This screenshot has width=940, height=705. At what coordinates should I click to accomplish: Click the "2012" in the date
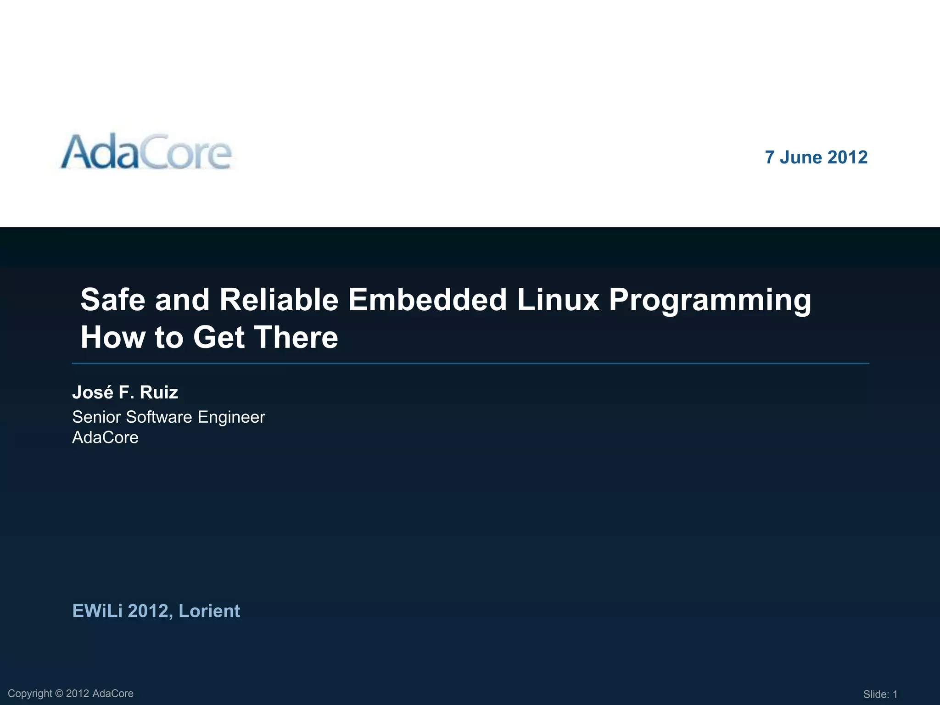[x=847, y=157]
